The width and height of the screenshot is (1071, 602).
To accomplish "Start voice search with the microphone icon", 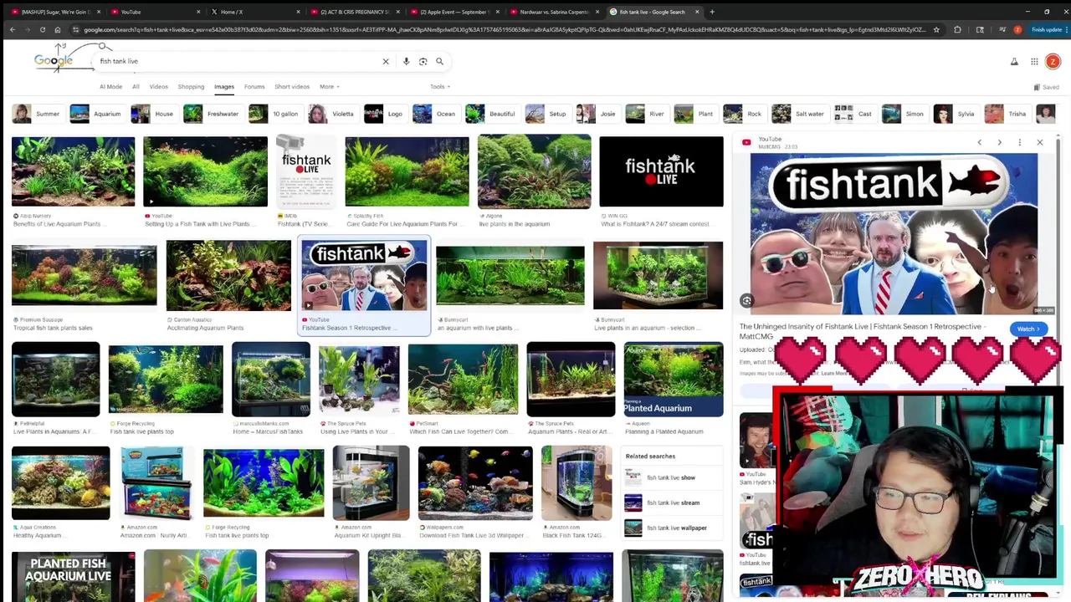I will point(406,61).
